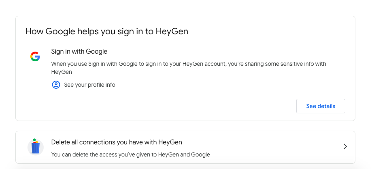Click the How Google helps you sign in heading
Screen dimensions: 372x169
pyautogui.click(x=106, y=31)
